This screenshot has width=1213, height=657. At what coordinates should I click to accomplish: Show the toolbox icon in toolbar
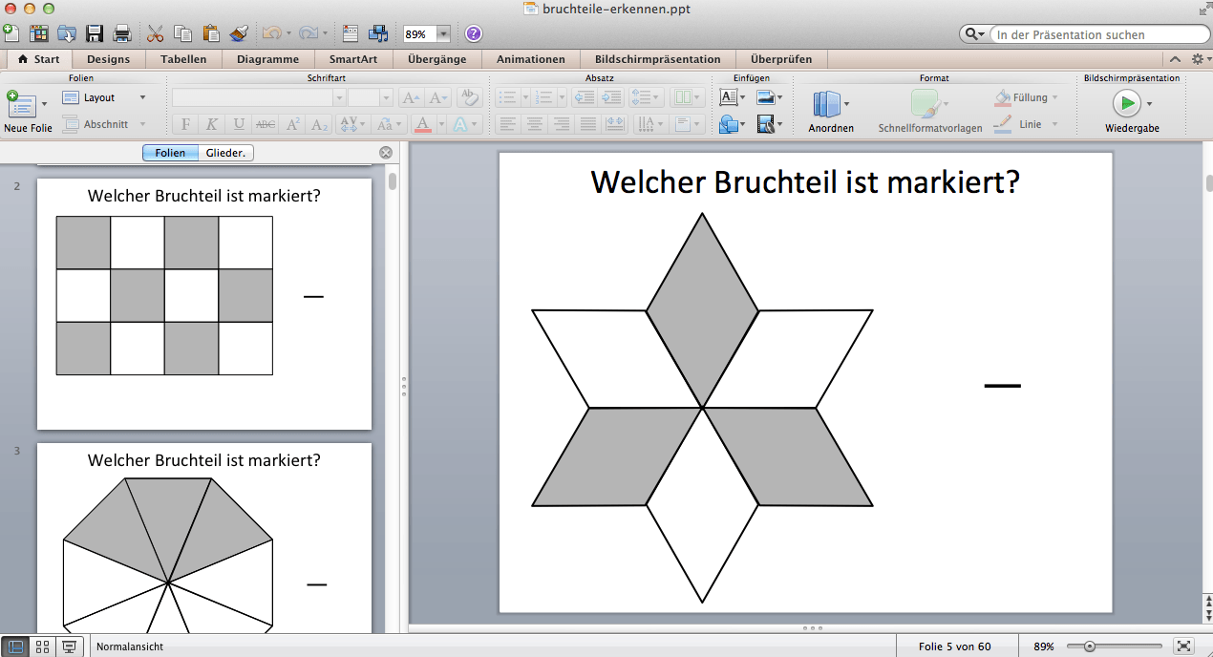point(350,33)
